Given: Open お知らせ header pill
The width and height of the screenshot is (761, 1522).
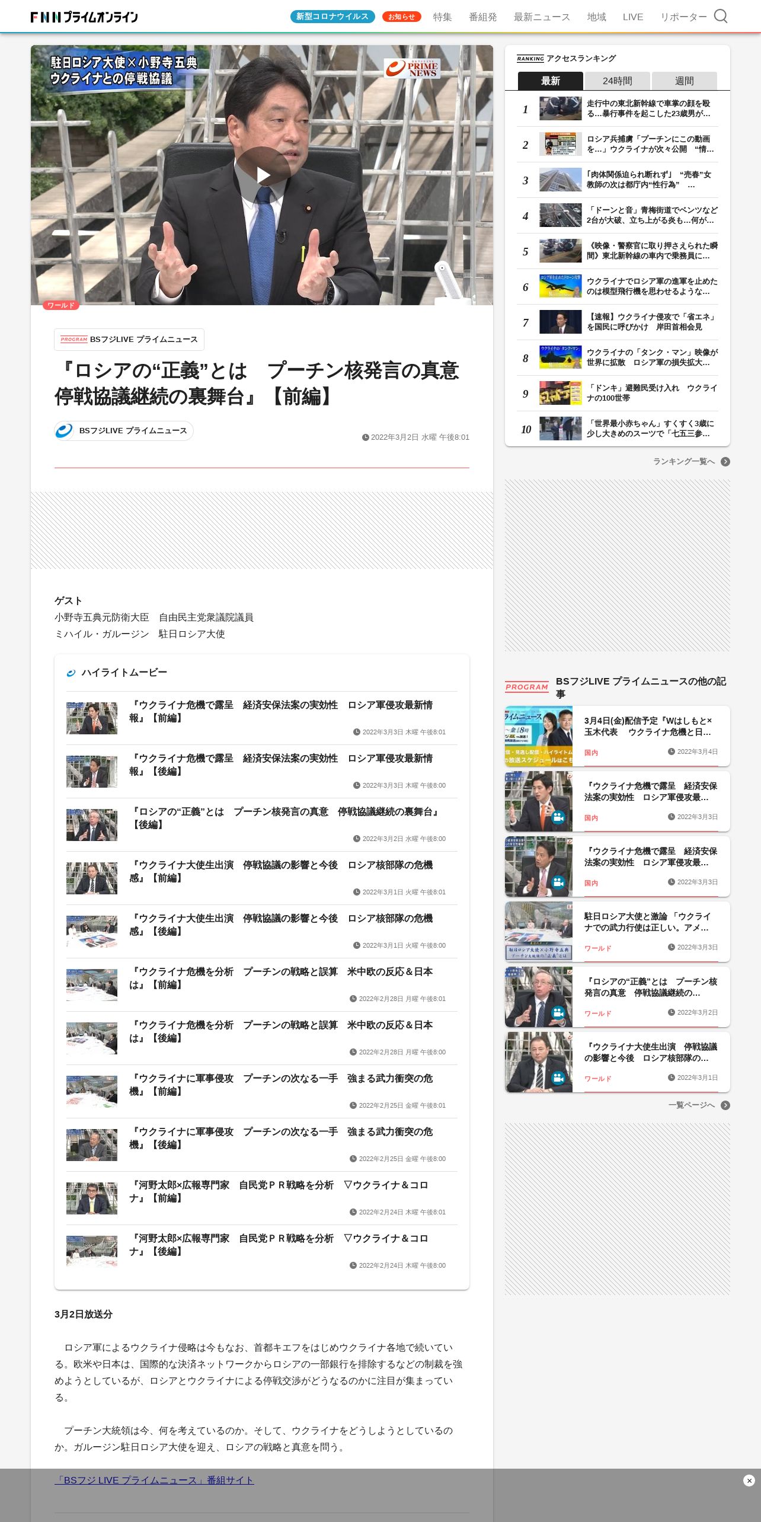Looking at the screenshot, I should (401, 17).
